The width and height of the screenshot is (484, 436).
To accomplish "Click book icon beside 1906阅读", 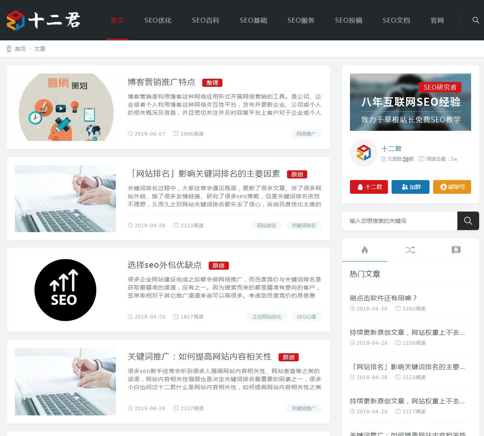I will click(176, 134).
